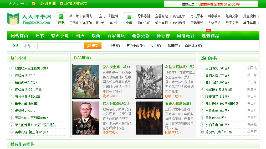Open the 恐怖悬疑 novel category
Image resolution: width=266 pixels, height=149 pixels.
[x=144, y=16]
